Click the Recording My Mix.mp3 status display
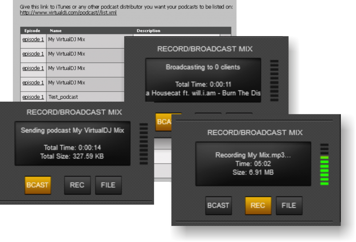The width and height of the screenshot is (356, 242). (253, 164)
